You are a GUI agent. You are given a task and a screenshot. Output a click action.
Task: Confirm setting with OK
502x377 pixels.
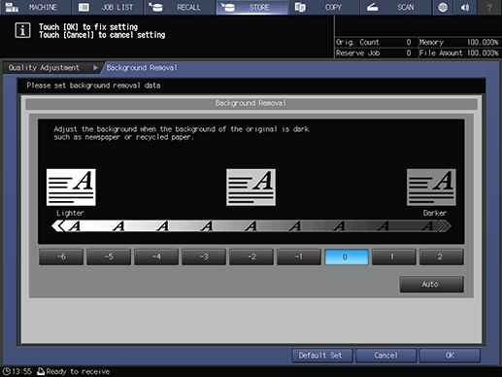(450, 356)
